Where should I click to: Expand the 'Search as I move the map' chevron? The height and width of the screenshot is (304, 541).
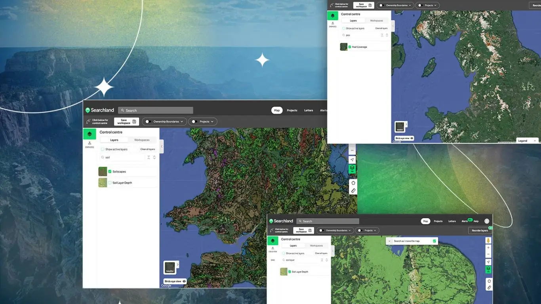[389, 241]
